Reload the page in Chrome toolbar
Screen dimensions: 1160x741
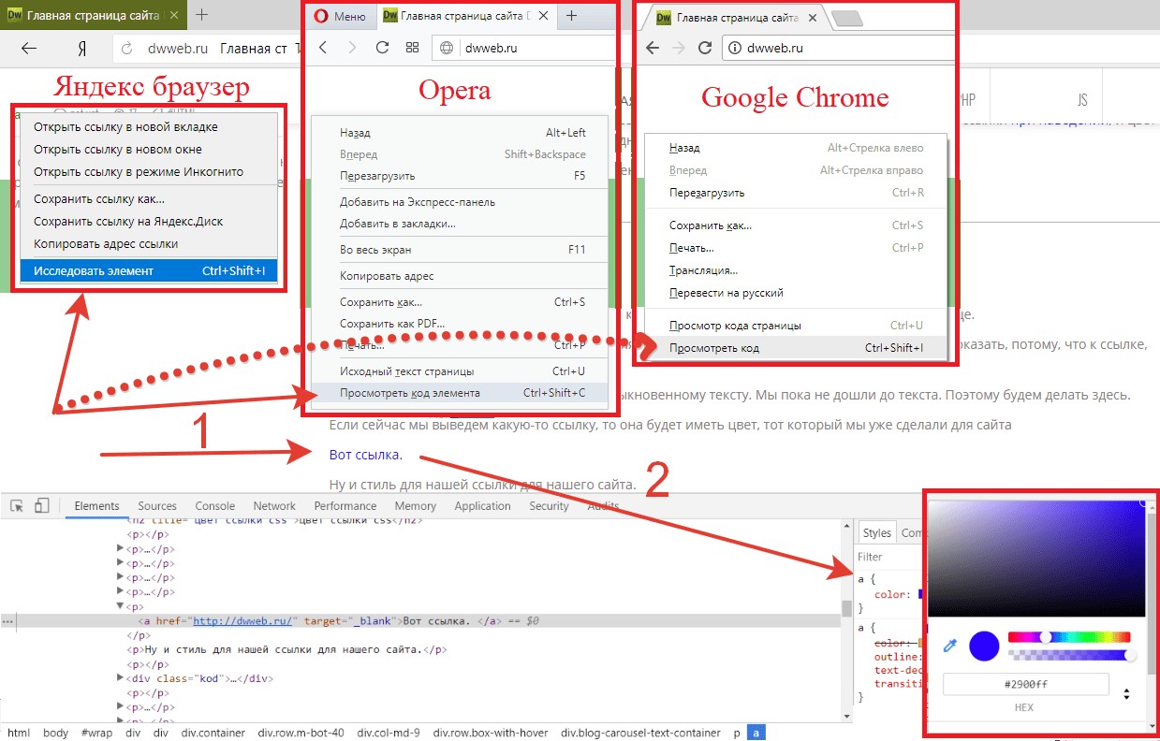pyautogui.click(x=706, y=49)
